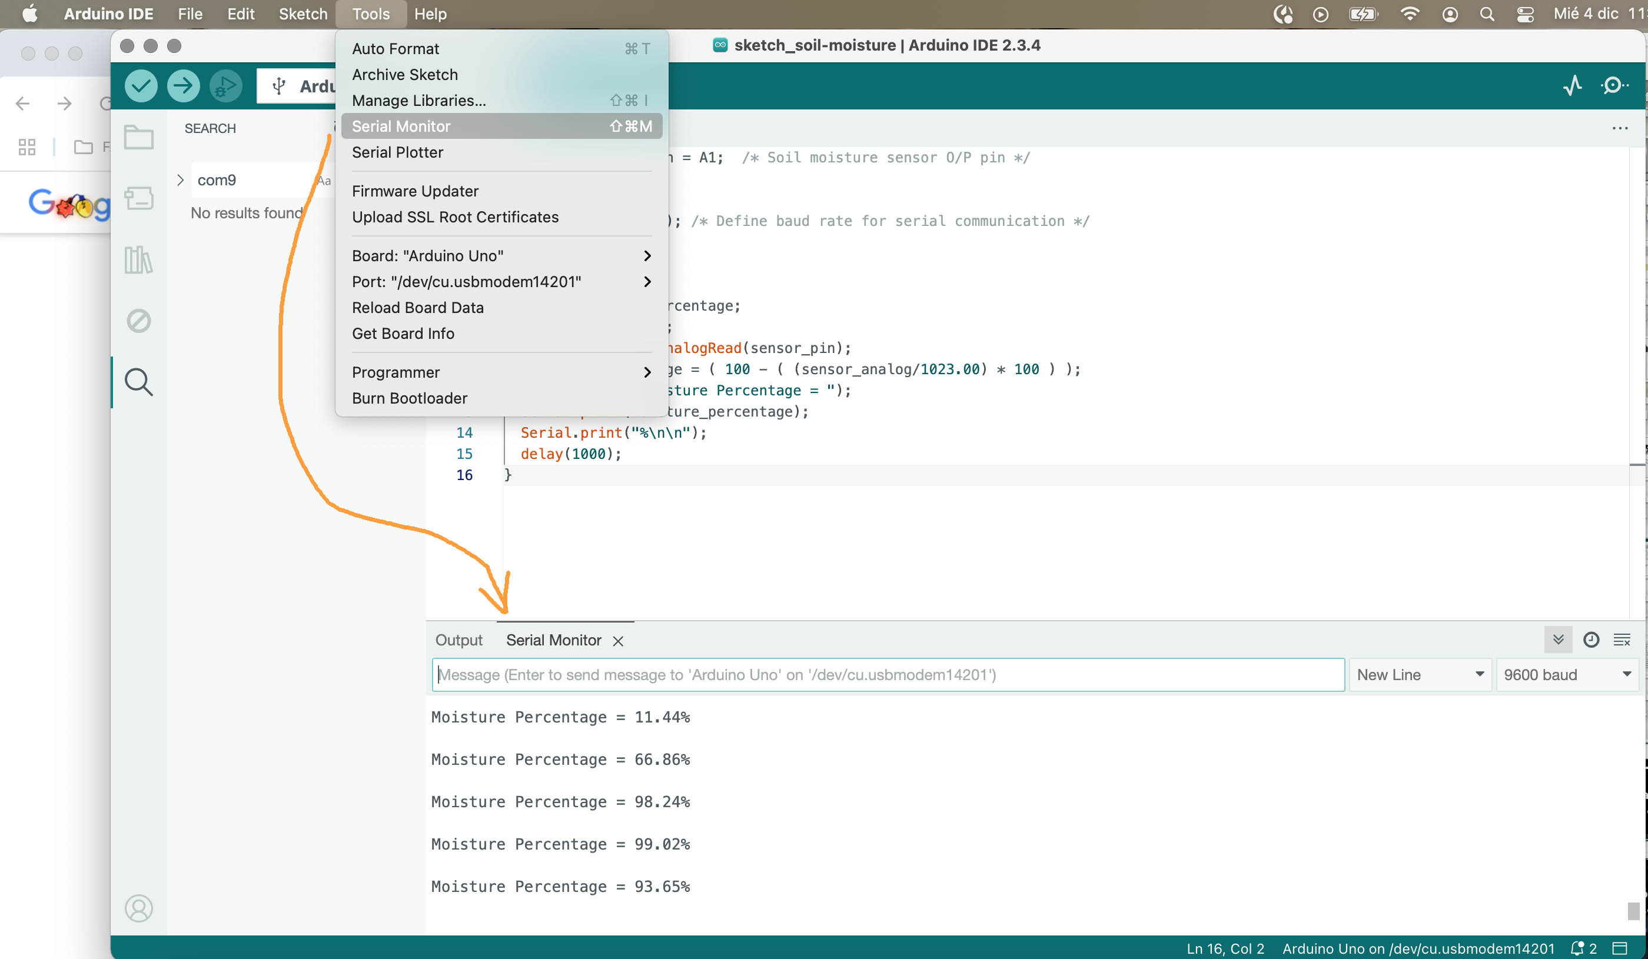The width and height of the screenshot is (1648, 959).
Task: Expand the Programmer submenu
Action: pyautogui.click(x=501, y=372)
